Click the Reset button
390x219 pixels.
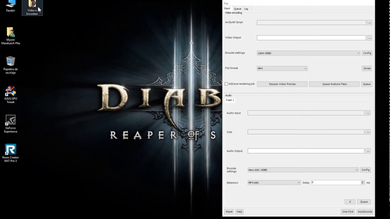pos(229,212)
